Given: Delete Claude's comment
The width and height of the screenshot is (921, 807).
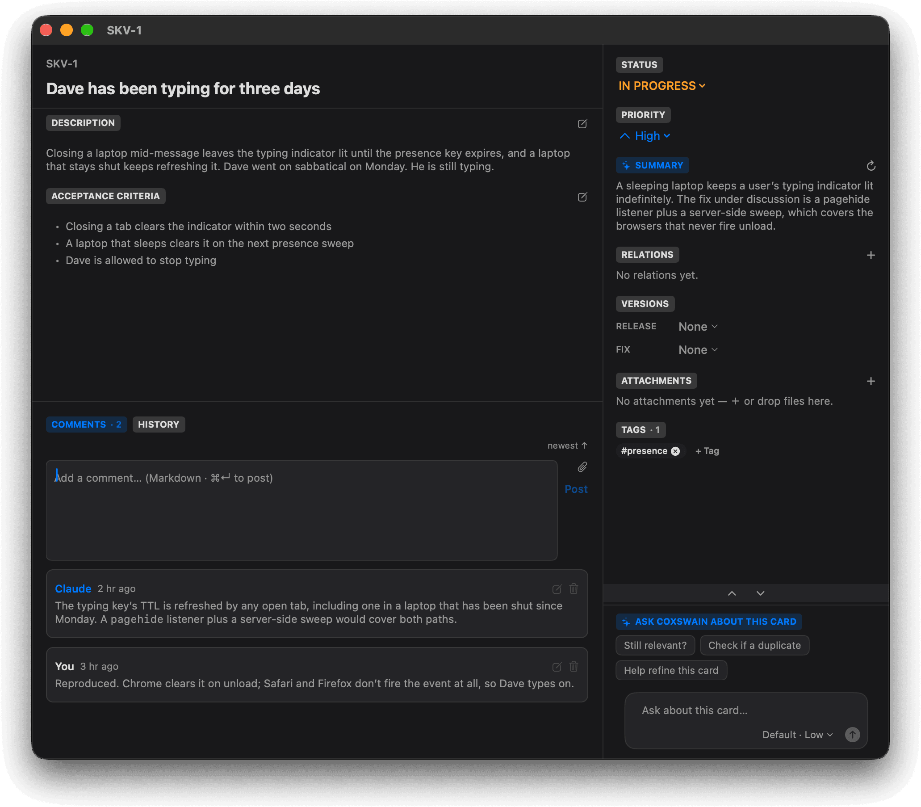Looking at the screenshot, I should (x=574, y=588).
